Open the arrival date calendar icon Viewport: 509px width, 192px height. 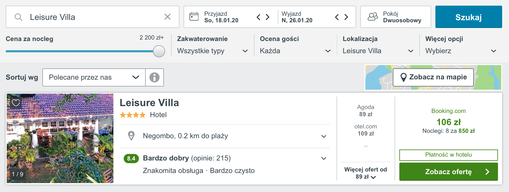194,17
